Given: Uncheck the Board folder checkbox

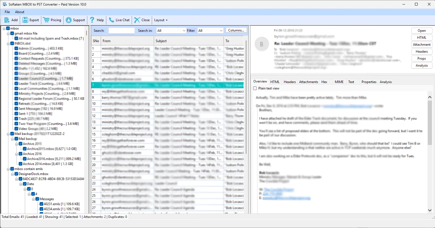Looking at the screenshot, I should tap(16, 54).
